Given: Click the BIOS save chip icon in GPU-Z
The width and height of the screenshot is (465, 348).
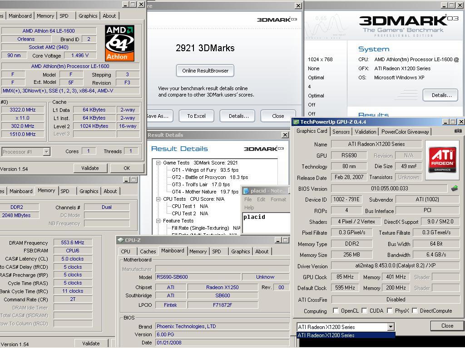Looking at the screenshot, I should [x=454, y=188].
